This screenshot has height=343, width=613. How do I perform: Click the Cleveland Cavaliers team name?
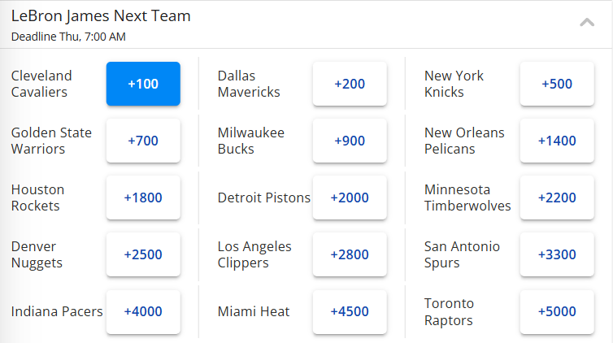(41, 84)
